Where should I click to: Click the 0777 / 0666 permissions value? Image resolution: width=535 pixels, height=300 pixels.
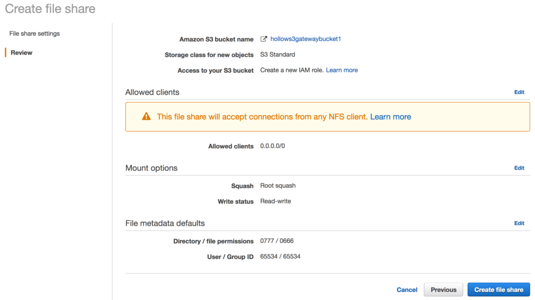(276, 241)
